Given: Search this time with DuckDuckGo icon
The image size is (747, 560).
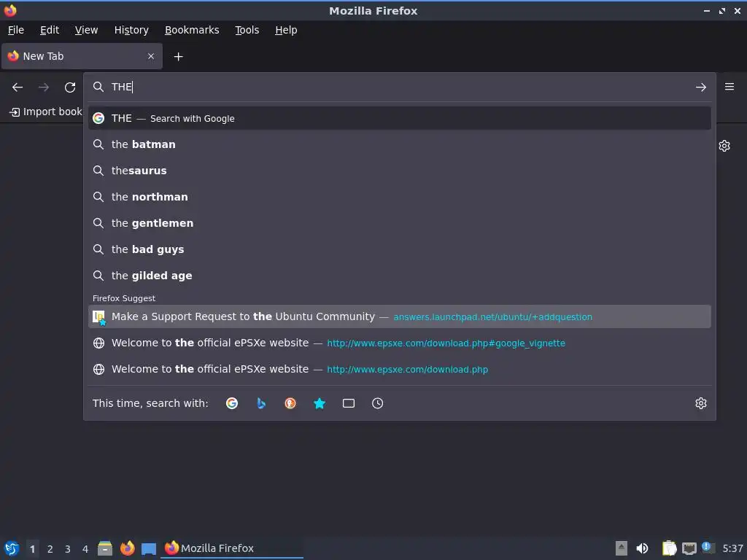Looking at the screenshot, I should pyautogui.click(x=290, y=403).
